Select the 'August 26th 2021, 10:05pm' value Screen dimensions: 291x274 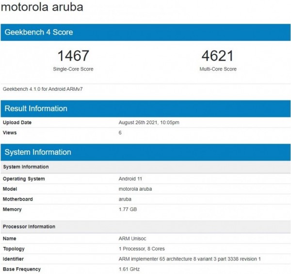click(149, 122)
